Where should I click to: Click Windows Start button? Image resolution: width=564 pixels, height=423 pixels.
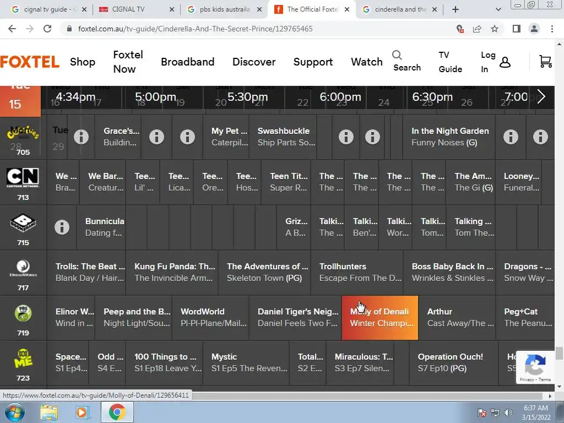coord(14,412)
